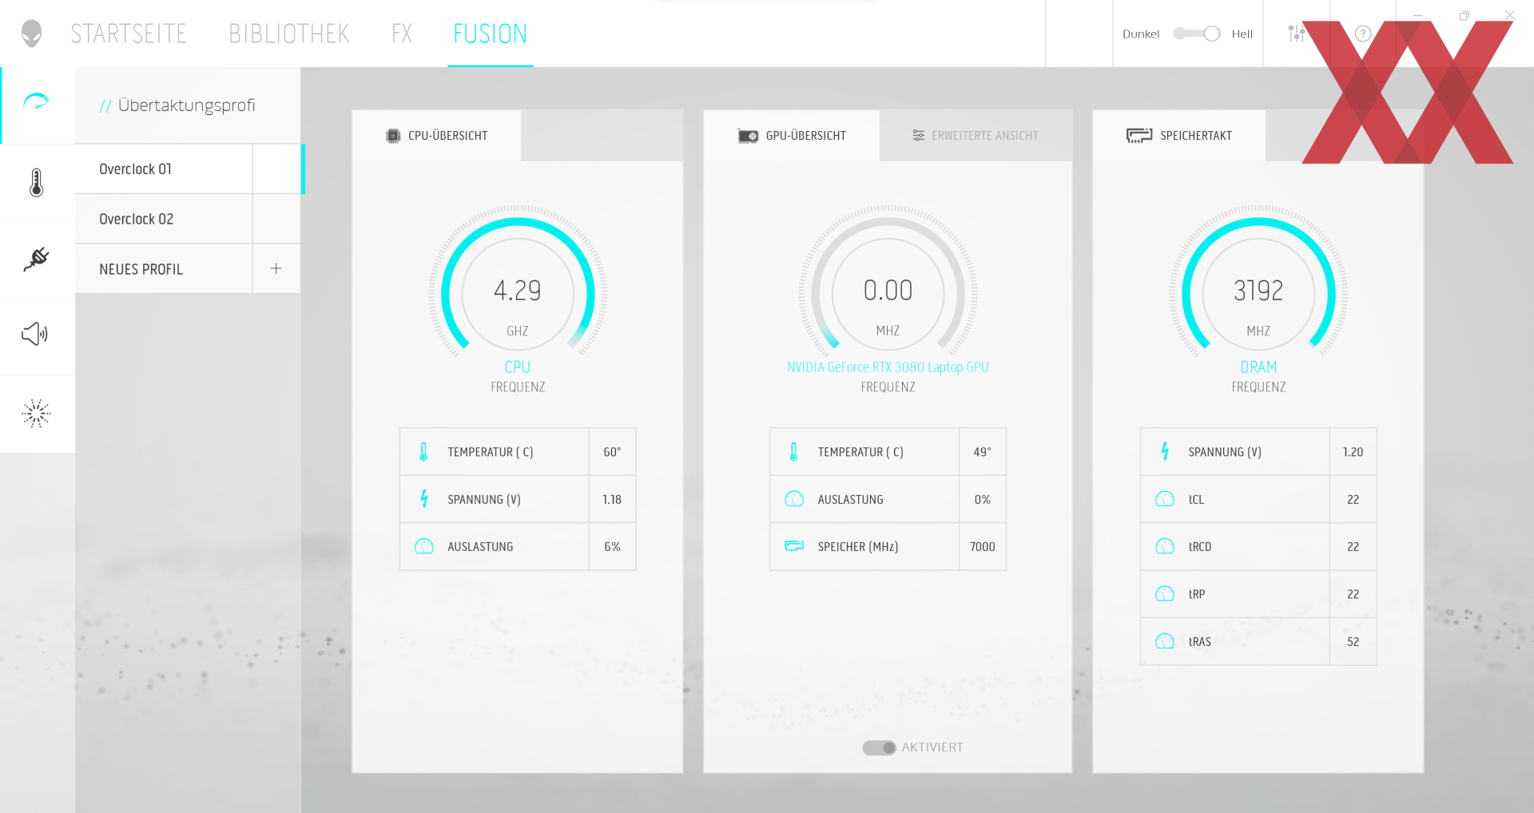Image resolution: width=1534 pixels, height=813 pixels.
Task: Click the plus icon beside NEUES PROFIL
Action: 276,268
